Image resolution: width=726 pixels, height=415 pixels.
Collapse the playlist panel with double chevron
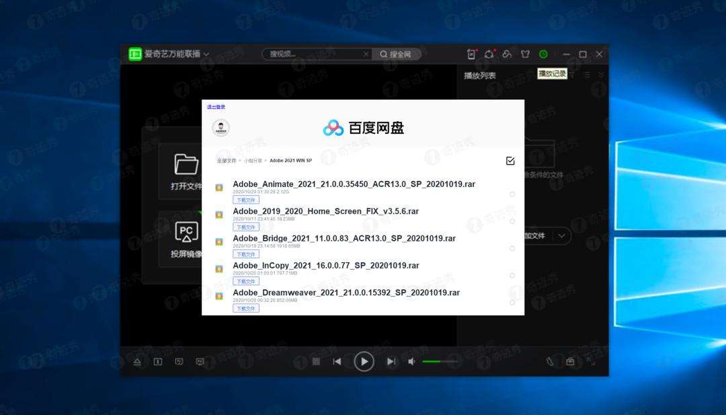point(601,75)
